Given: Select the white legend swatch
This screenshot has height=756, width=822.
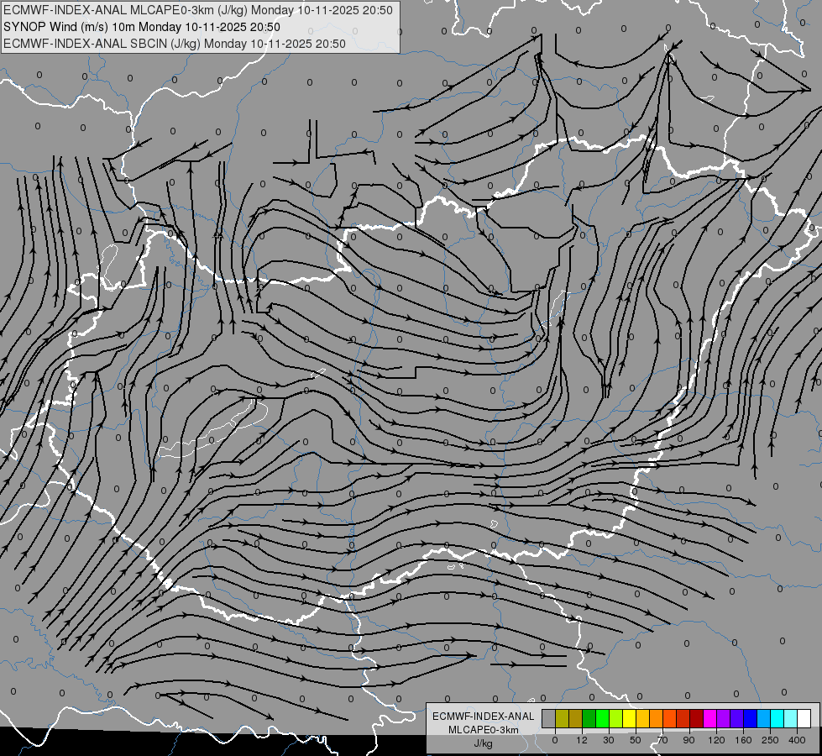Looking at the screenshot, I should pyautogui.click(x=804, y=718).
